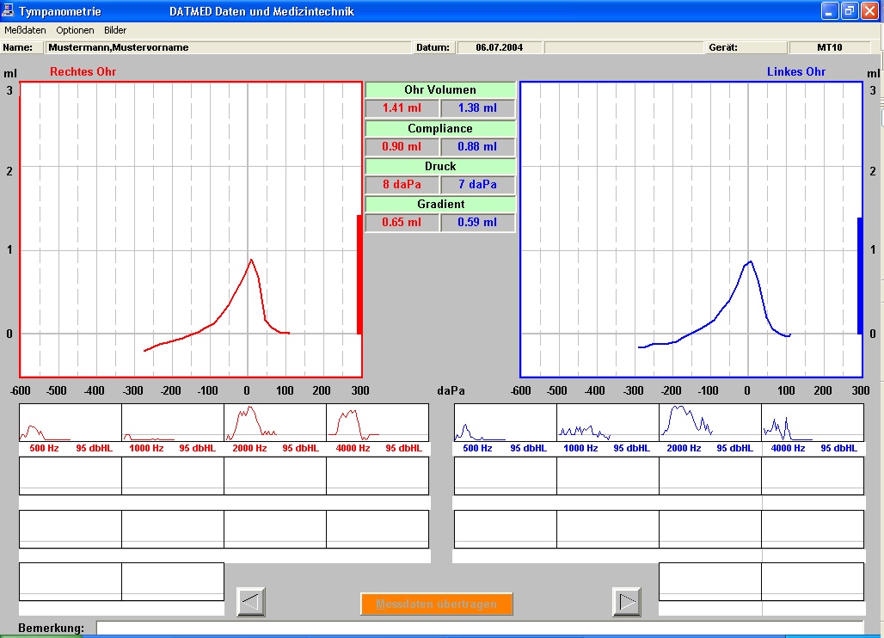Click the blue 4000 Hz label, left ear
The image size is (884, 638).
click(789, 449)
